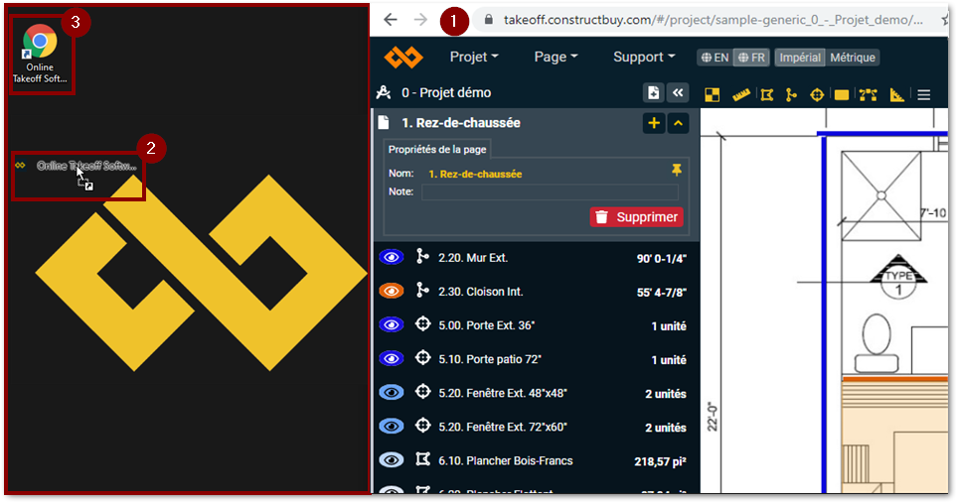Open the Support dropdown menu
The width and height of the screenshot is (957, 503).
pos(643,58)
